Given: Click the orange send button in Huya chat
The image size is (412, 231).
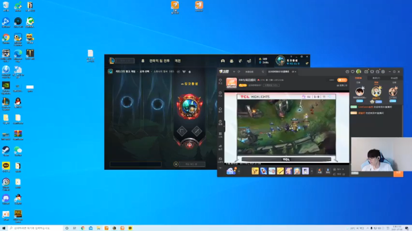Looking at the screenshot, I should click(x=398, y=173).
